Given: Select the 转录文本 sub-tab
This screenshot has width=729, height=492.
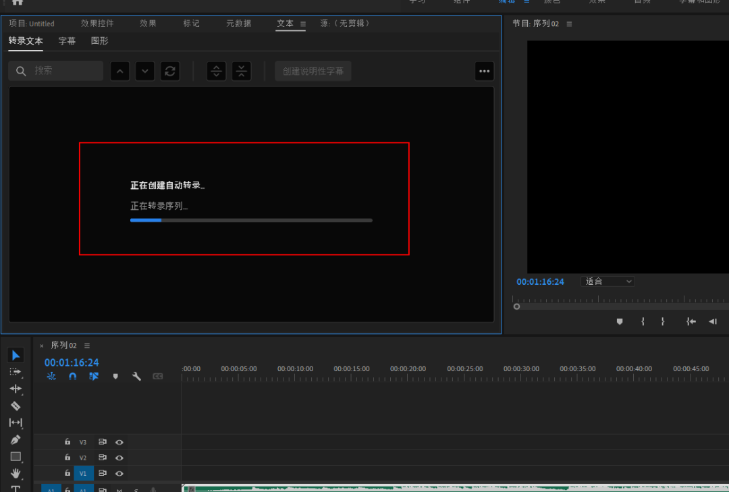Looking at the screenshot, I should 26,41.
